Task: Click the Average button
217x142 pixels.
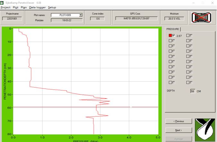Action: point(179,139)
